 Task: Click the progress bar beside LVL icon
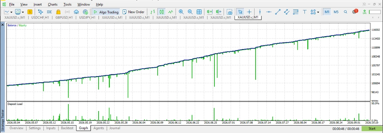[x=375, y=12]
